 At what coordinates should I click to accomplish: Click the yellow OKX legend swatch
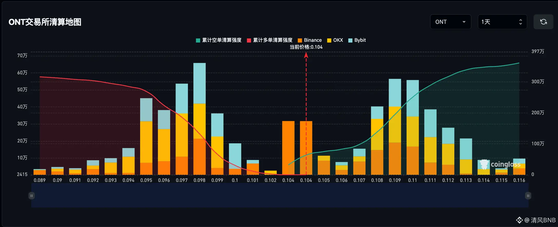(x=329, y=40)
